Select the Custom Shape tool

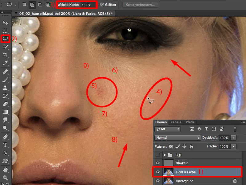pyautogui.click(x=5, y=161)
